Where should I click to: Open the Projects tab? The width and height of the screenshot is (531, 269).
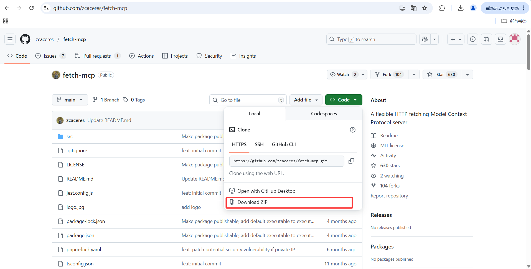[175, 56]
